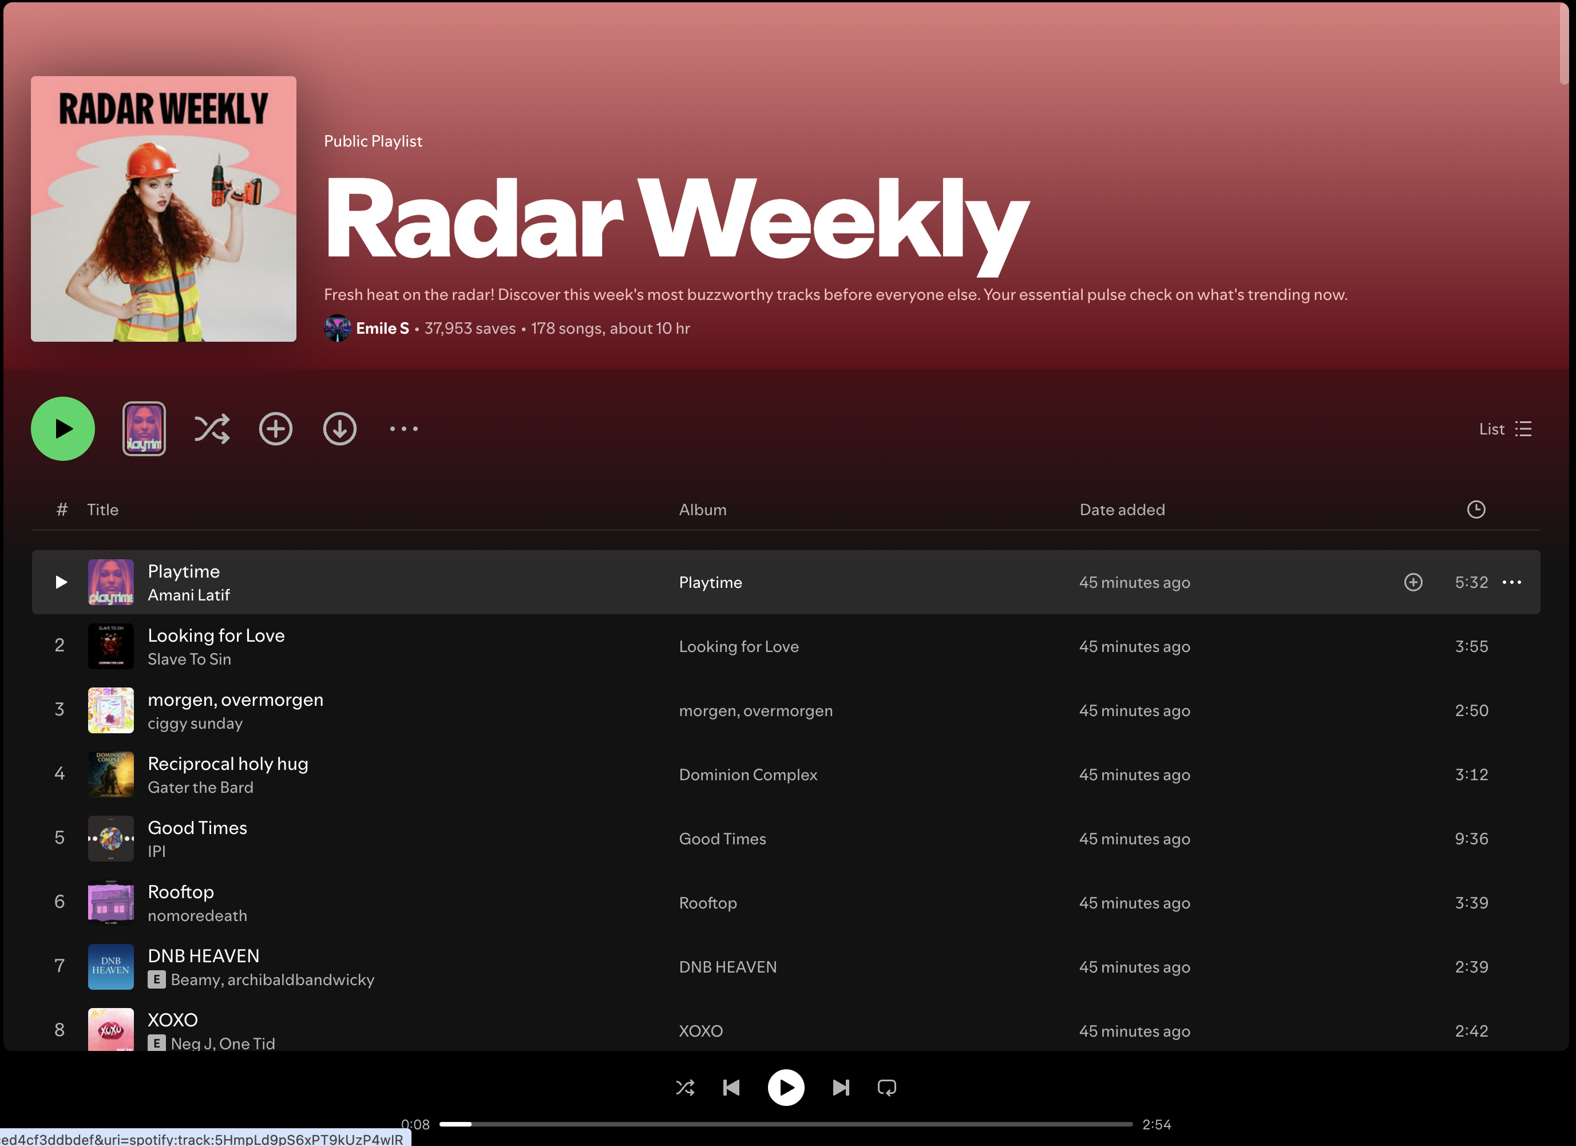
Task: Toggle shuffle in bottom player bar
Action: pyautogui.click(x=684, y=1087)
